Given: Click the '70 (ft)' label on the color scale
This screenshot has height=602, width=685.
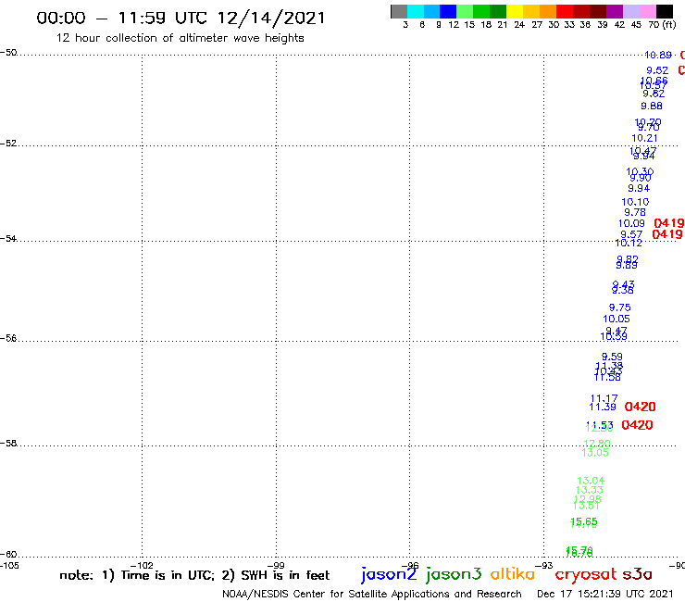Looking at the screenshot, I should [662, 25].
